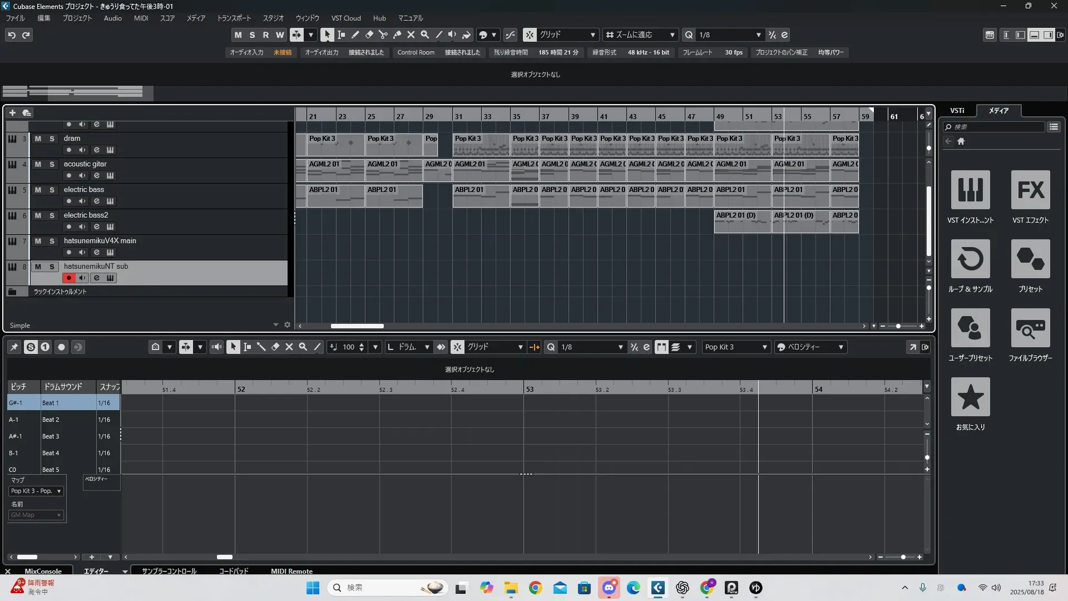Select the Draw pencil tool in main toolbar
The image size is (1068, 601).
click(355, 35)
